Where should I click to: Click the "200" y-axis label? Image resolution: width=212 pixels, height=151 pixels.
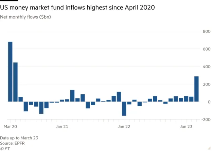coord(207,84)
